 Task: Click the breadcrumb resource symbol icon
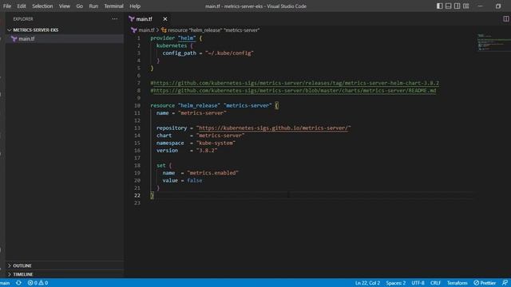tap(164, 30)
